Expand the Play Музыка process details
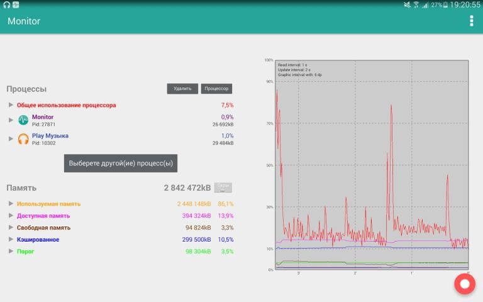Image resolution: width=483 pixels, height=302 pixels. (x=11, y=138)
